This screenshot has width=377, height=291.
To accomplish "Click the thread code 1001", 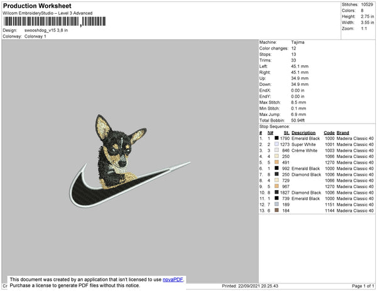I will click(x=329, y=144).
